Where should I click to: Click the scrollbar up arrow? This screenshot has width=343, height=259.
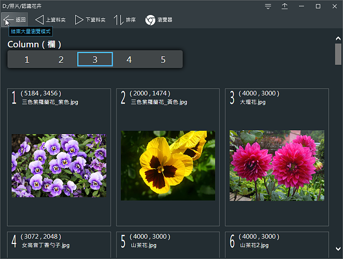338,39
